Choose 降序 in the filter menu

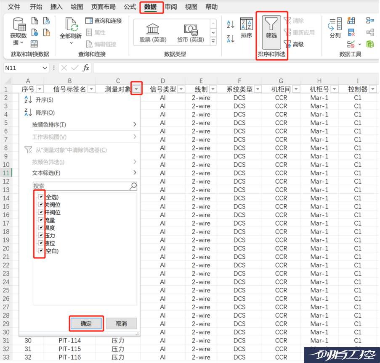point(45,113)
